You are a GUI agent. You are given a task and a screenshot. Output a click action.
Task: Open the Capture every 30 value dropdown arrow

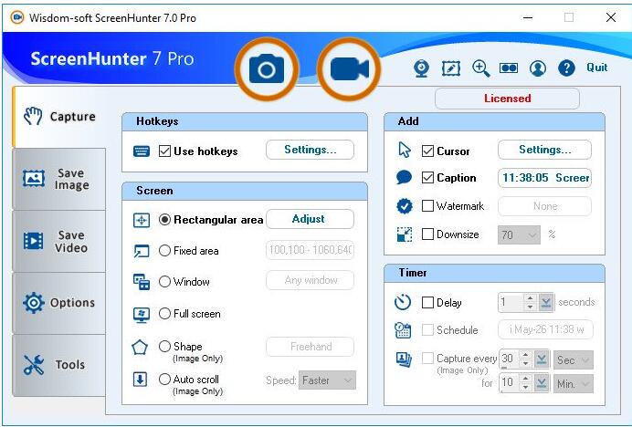pos(542,359)
